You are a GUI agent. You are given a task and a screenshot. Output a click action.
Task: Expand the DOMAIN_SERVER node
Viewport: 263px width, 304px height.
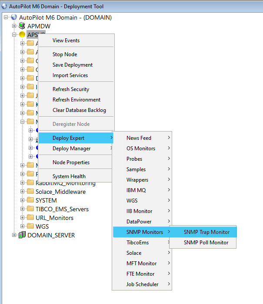[14, 235]
